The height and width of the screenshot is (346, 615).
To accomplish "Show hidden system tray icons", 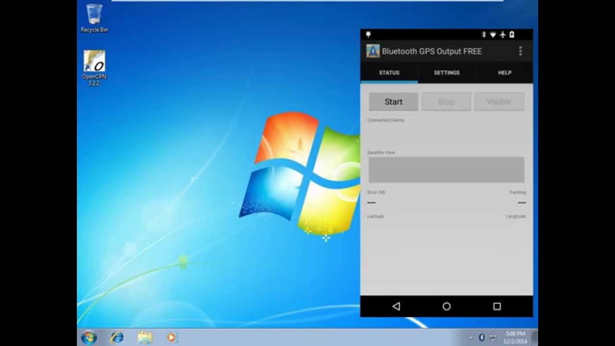I will (471, 338).
